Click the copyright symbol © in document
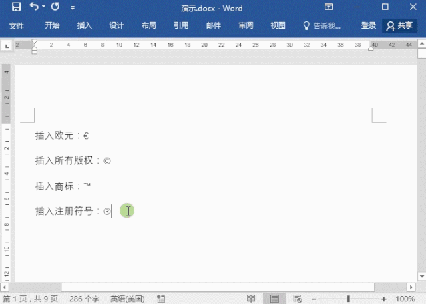 [x=107, y=161]
